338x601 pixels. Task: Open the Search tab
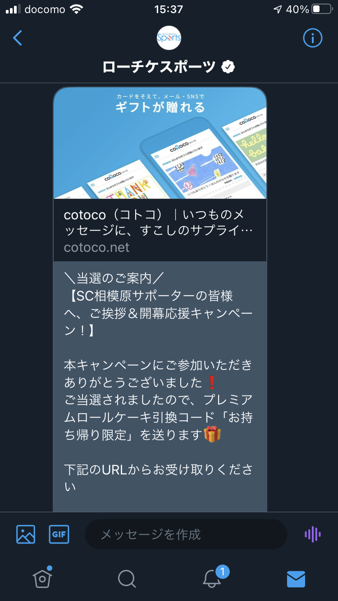pyautogui.click(x=127, y=578)
